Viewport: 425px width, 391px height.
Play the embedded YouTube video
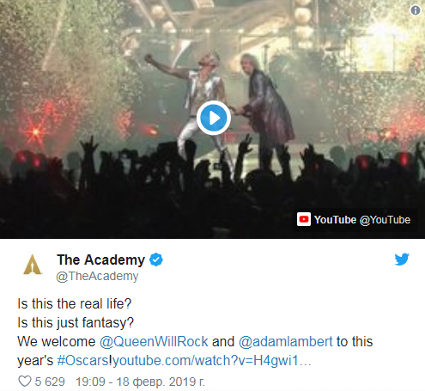(214, 118)
